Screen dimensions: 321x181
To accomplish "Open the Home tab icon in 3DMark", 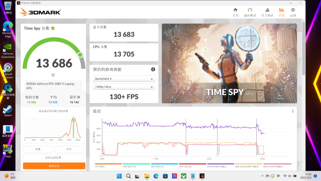I will tap(235, 10).
